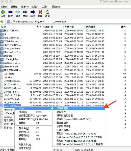The width and height of the screenshot is (131, 151).
Task: Choose 提取到 "mesa-d3d12-x64-25.3.2\" option
Action: pyautogui.click(x=79, y=119)
